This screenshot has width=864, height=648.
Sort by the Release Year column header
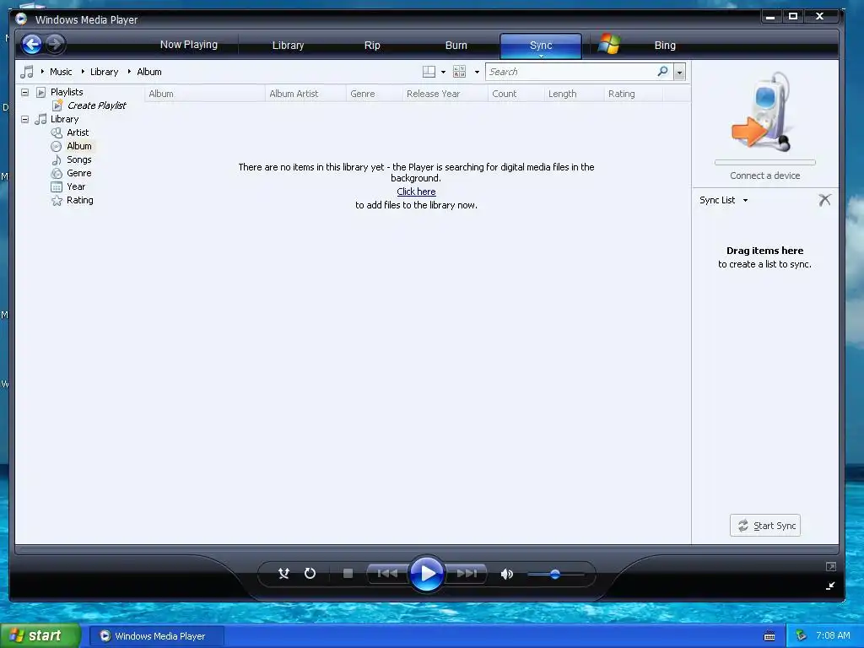(445, 94)
